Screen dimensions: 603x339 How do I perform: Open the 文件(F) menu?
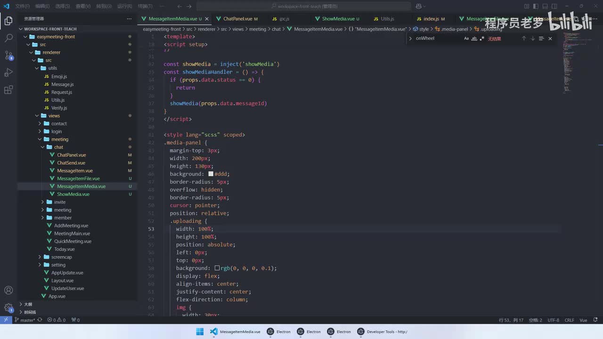pos(22,6)
